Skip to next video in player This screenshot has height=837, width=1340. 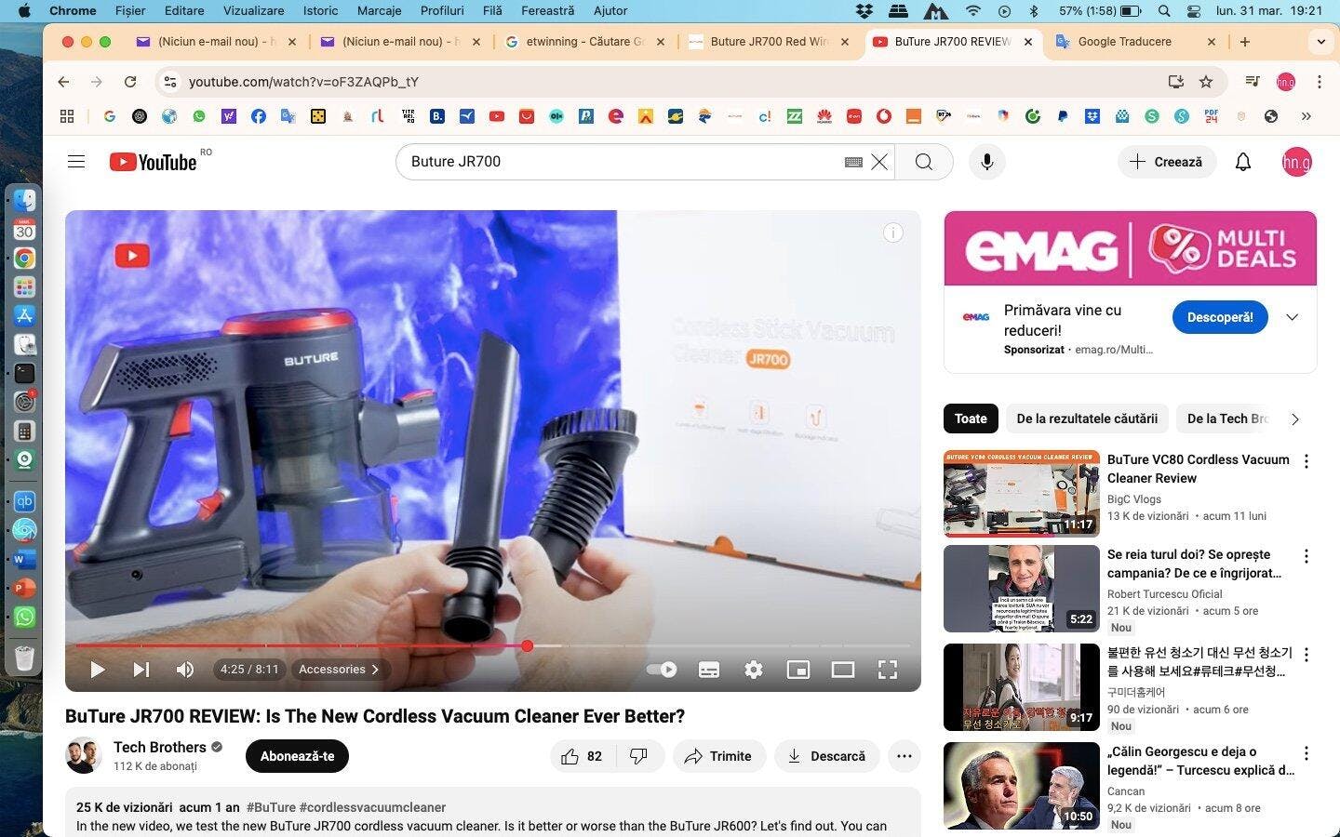click(141, 670)
